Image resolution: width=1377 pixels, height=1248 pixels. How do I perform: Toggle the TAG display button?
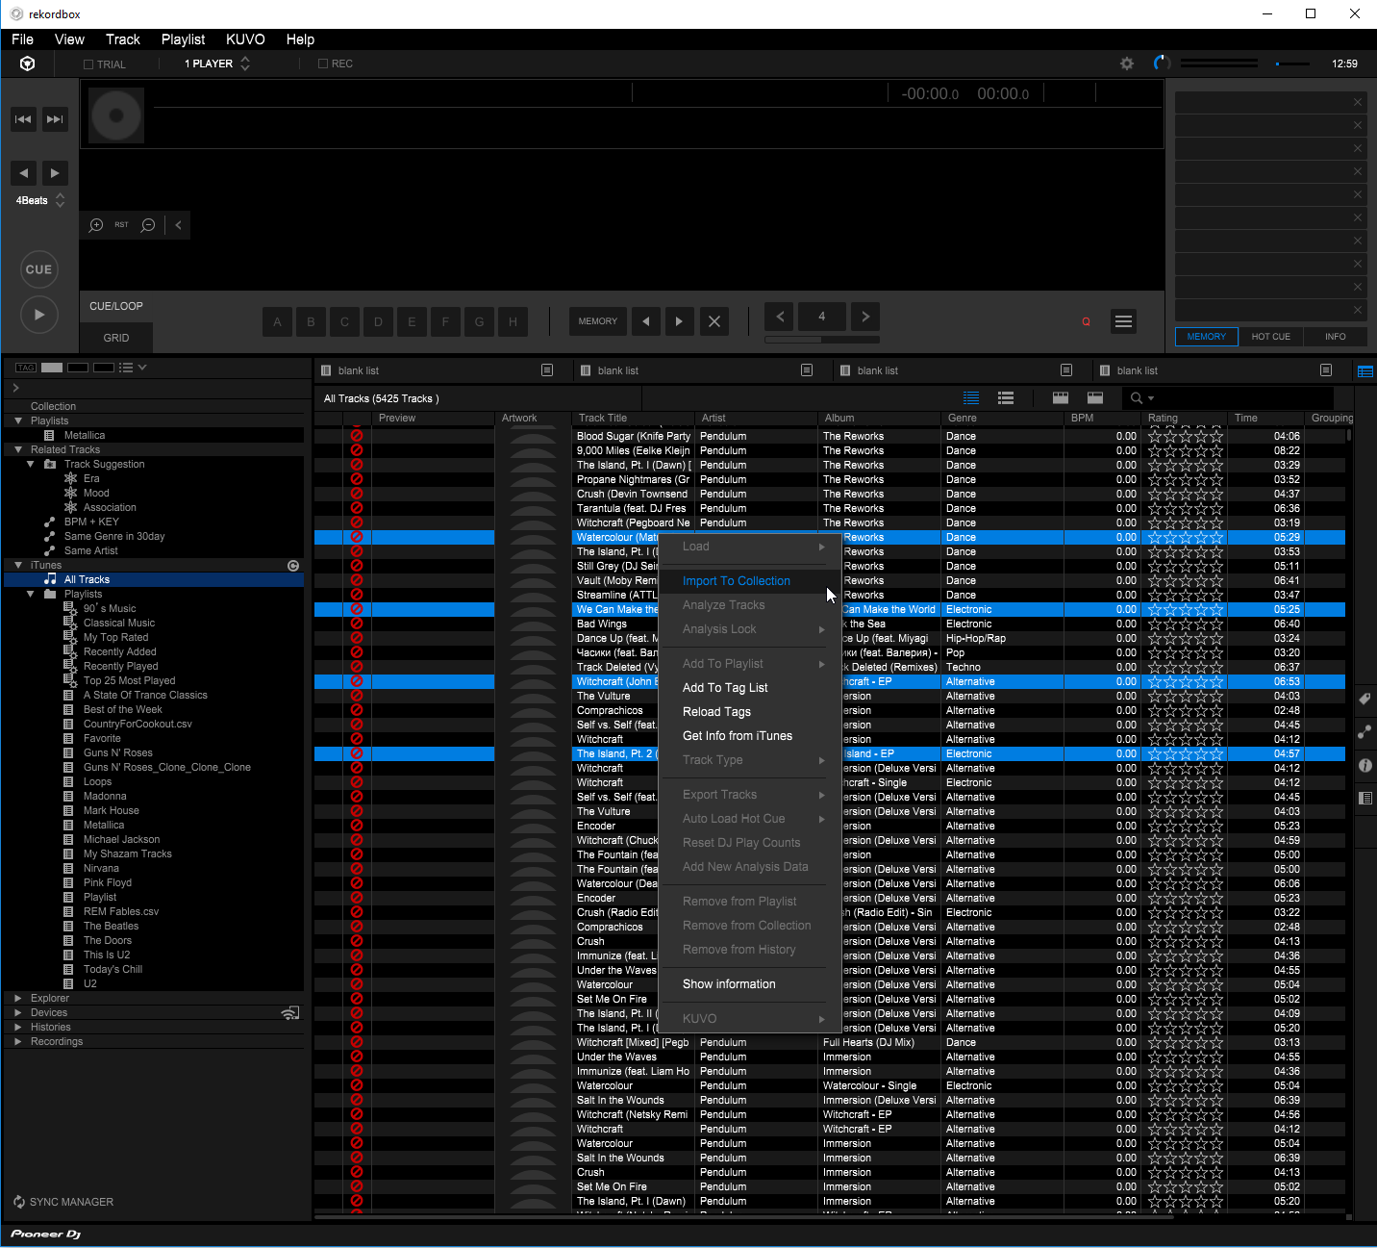[x=26, y=368]
